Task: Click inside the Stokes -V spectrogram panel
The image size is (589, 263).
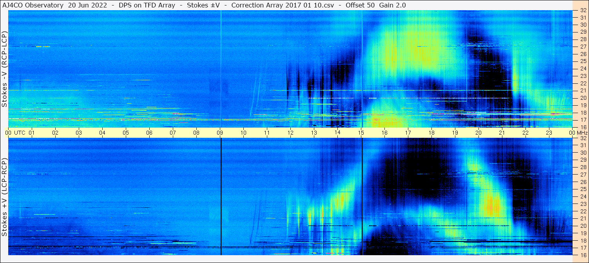Action: (290, 69)
